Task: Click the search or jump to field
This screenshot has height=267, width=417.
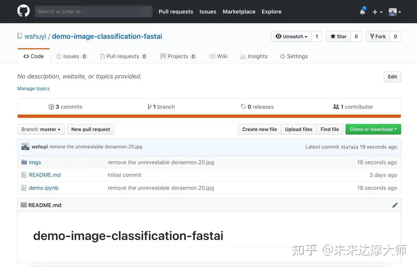Action: click(93, 11)
